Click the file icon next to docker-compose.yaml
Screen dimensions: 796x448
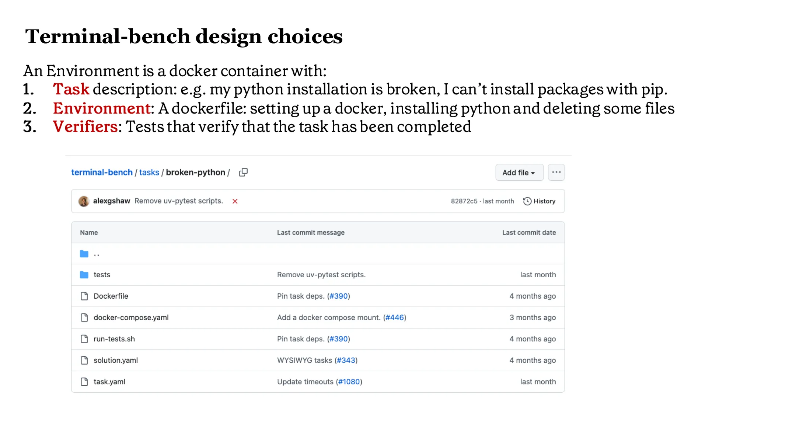click(x=84, y=317)
